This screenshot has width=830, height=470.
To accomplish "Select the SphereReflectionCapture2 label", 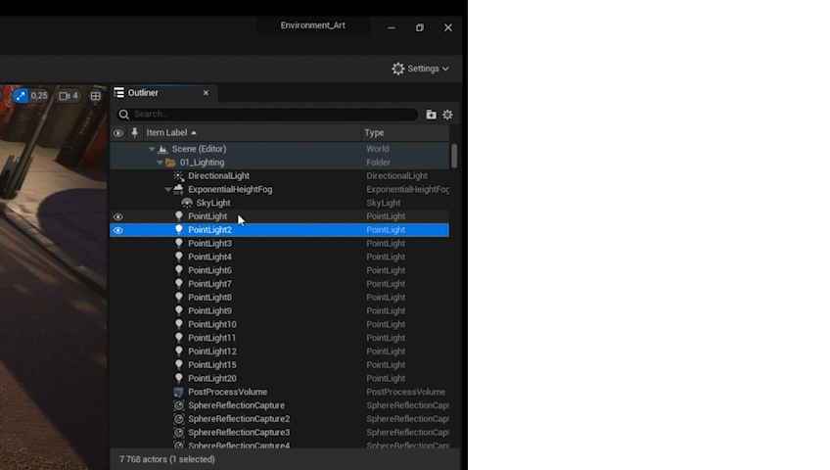I will pos(239,419).
